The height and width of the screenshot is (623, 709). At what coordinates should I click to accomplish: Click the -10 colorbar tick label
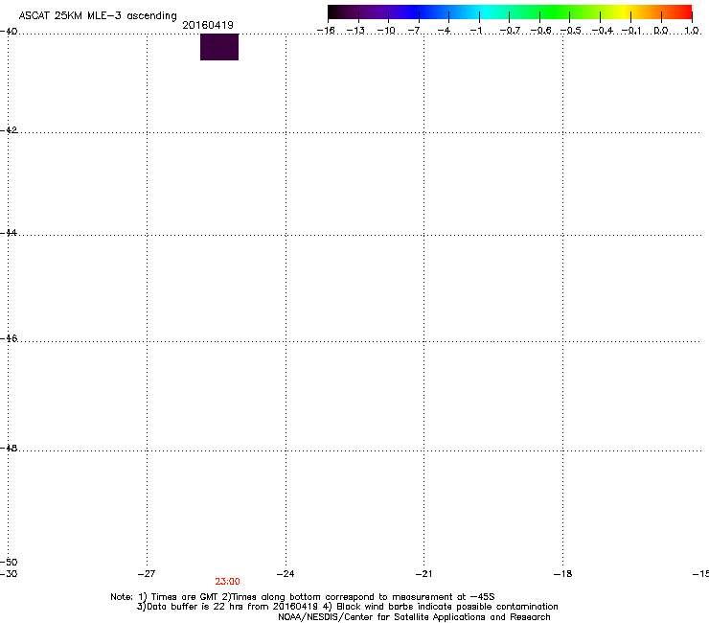point(386,31)
